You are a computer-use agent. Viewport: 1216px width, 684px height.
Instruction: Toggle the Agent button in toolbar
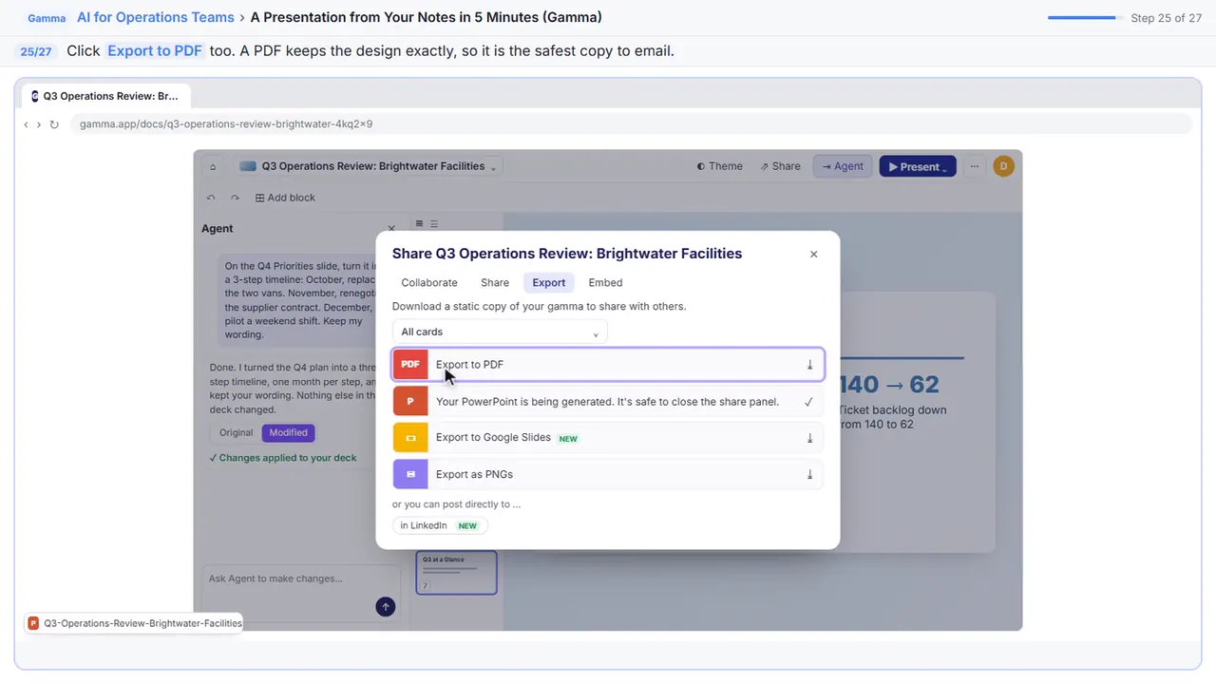843,166
